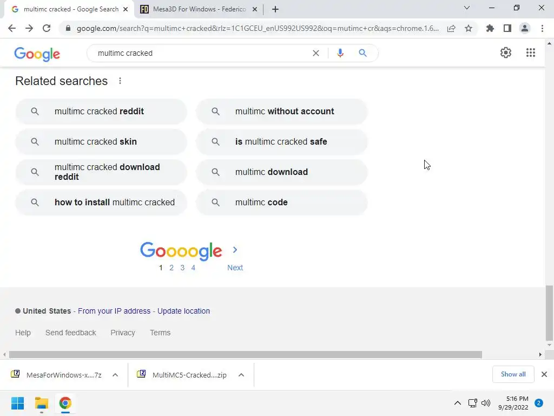Clear the search box with X icon
The image size is (554, 416).
(x=316, y=53)
